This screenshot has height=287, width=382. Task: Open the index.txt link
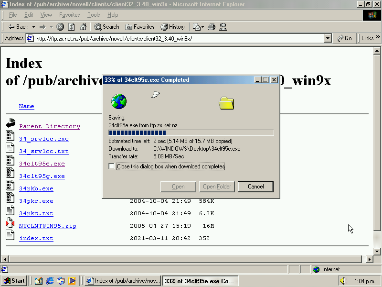click(x=36, y=238)
